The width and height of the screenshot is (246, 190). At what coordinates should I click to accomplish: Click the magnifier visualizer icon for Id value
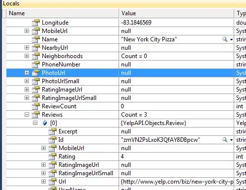225,140
